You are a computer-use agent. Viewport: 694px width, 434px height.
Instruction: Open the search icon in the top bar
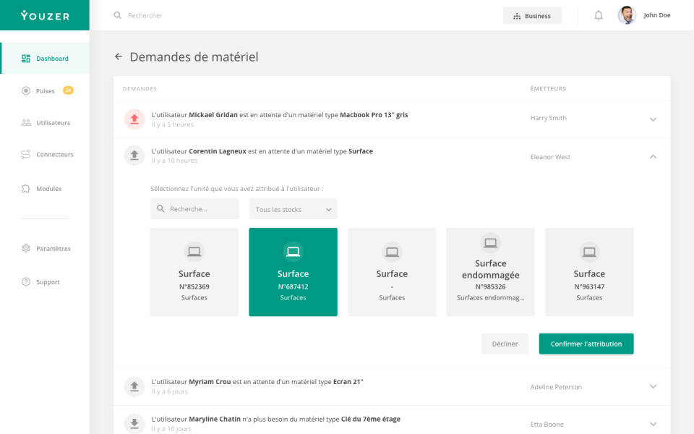pos(116,15)
